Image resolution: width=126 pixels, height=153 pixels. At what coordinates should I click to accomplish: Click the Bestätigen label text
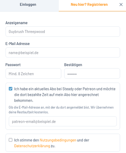click(73, 65)
